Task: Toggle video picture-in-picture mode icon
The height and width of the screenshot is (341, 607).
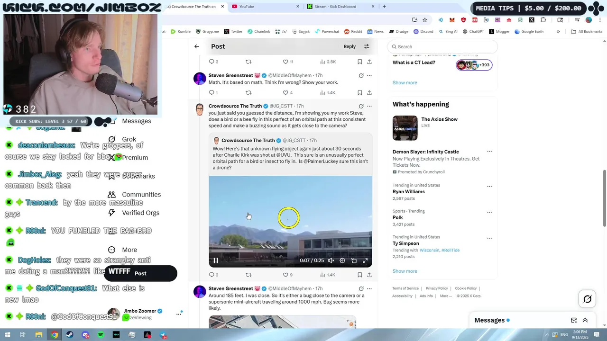Action: (x=354, y=260)
